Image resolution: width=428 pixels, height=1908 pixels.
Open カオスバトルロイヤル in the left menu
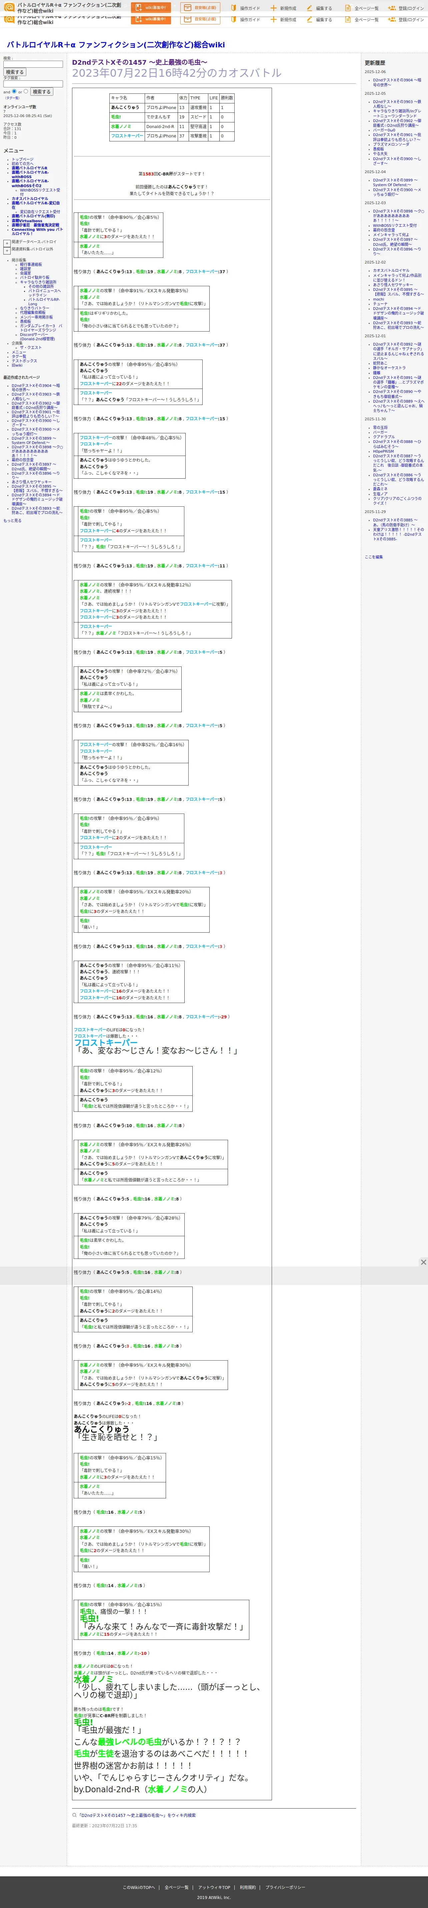[x=30, y=198]
